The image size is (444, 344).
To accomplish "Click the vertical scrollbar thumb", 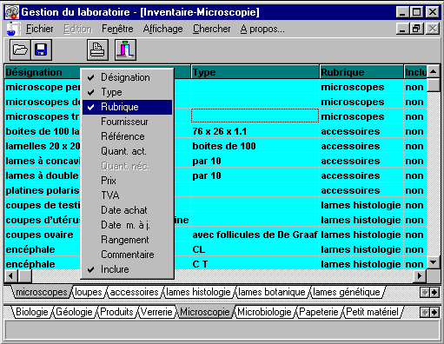I will [x=434, y=85].
